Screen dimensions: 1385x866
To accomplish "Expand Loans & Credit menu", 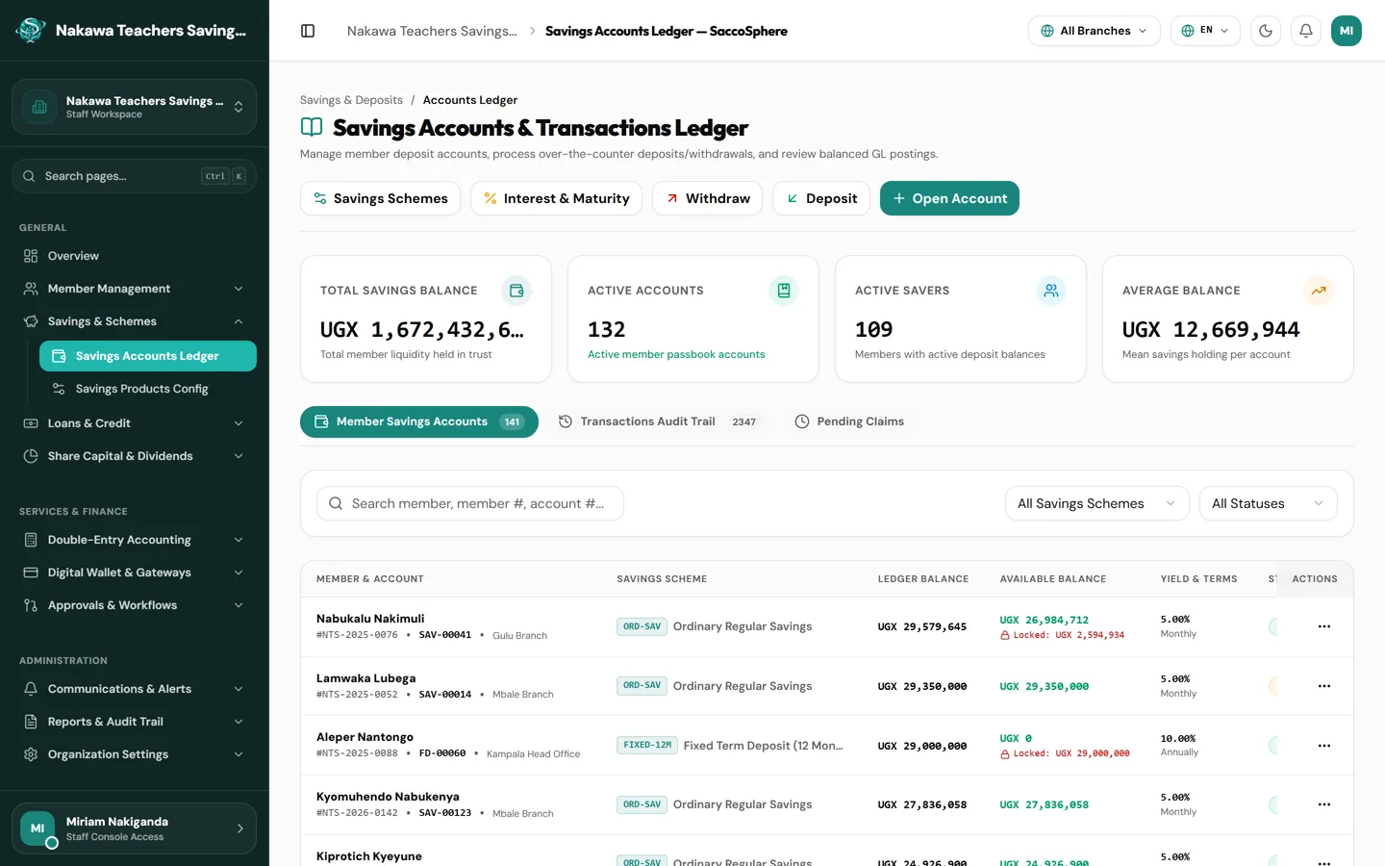I will (x=134, y=423).
